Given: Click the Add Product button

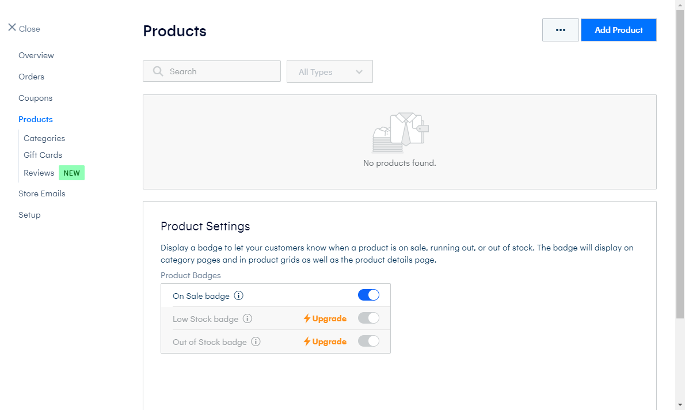Looking at the screenshot, I should pyautogui.click(x=619, y=30).
